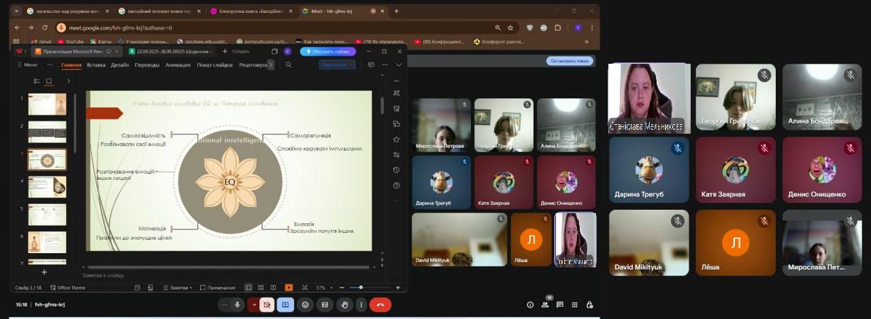Stop screen sharing via present button
871x319 pixels.
(x=285, y=305)
